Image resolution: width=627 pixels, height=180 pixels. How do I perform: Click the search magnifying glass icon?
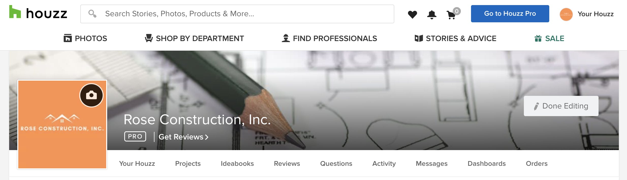93,14
